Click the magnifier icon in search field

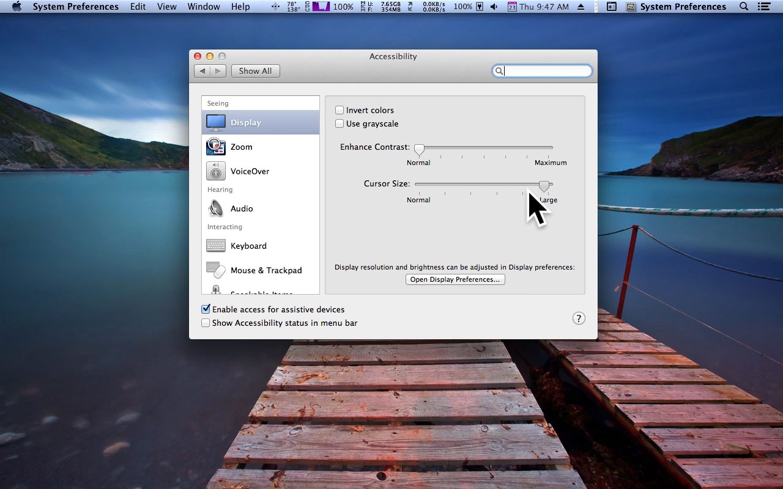pos(499,71)
